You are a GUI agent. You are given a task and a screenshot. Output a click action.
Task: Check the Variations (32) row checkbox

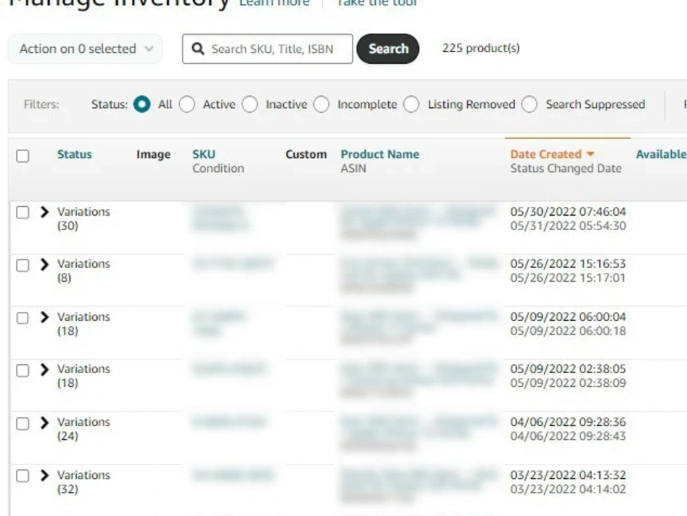point(23,475)
